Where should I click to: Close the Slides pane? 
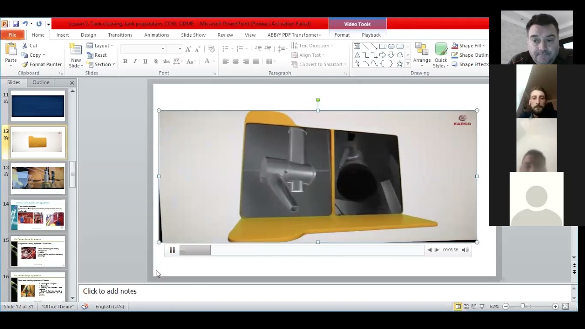click(72, 83)
